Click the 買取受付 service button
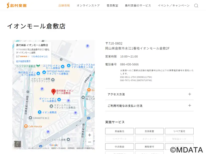This screenshot has width=206, height=154. (x=149, y=147)
